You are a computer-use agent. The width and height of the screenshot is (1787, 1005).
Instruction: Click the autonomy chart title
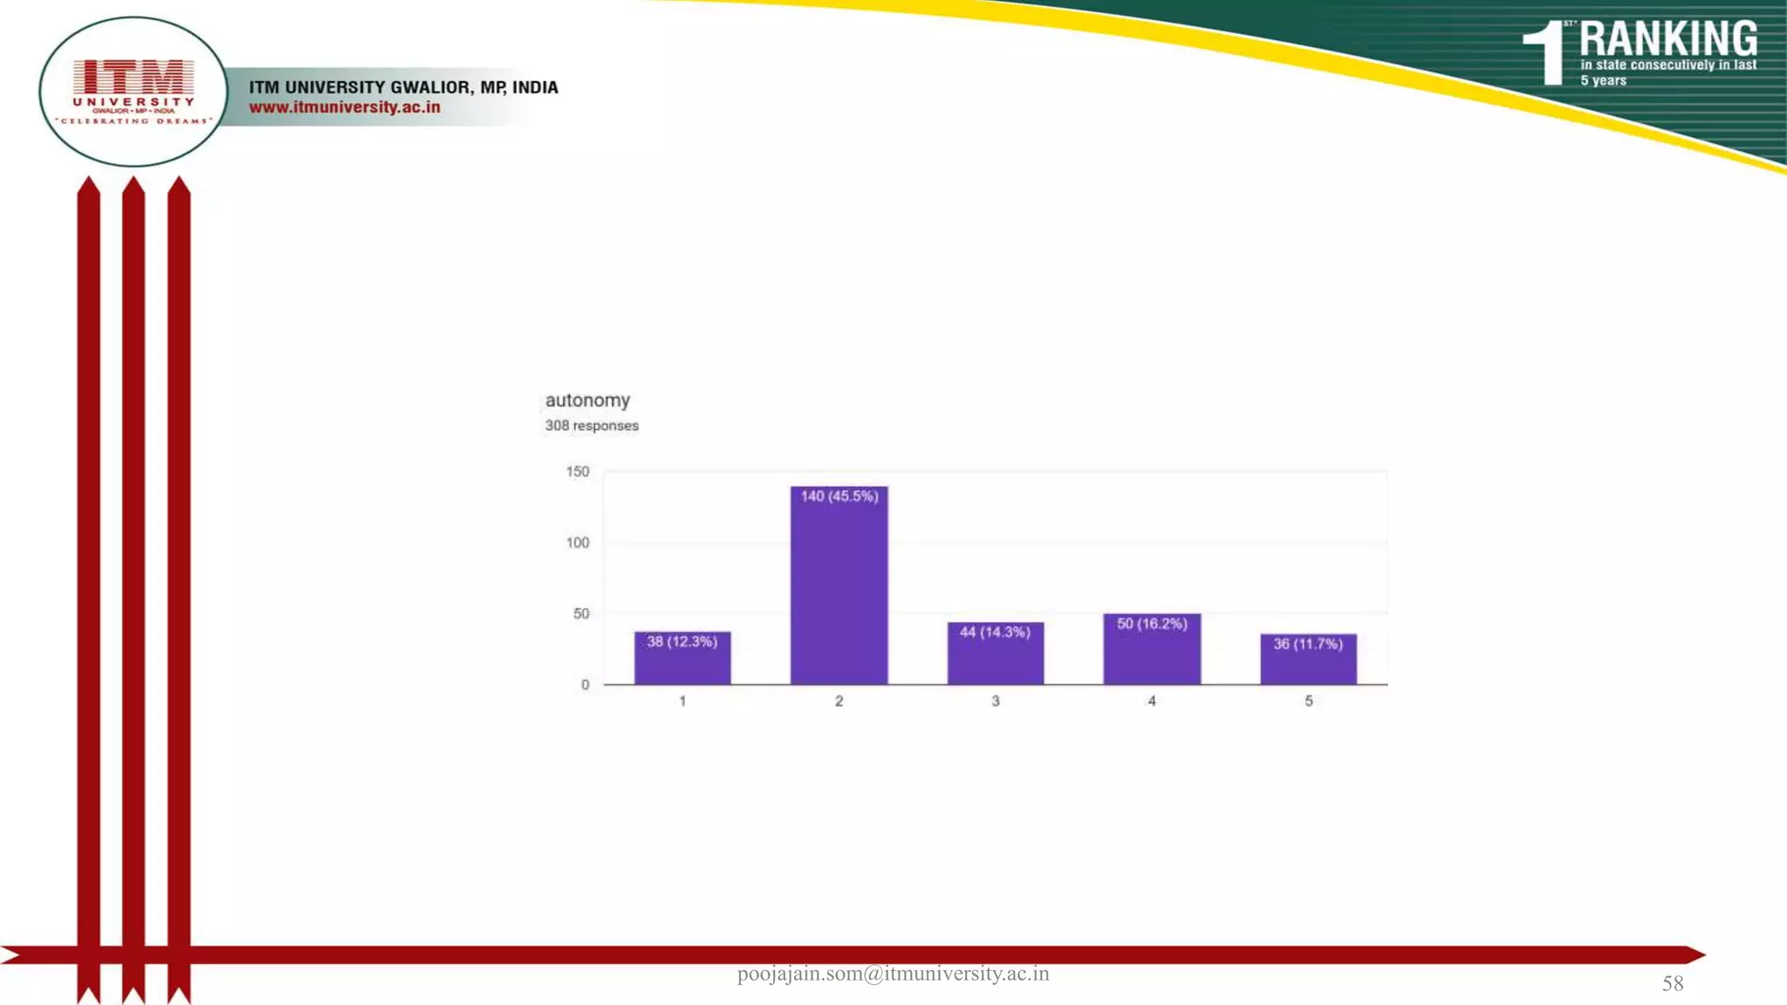click(587, 400)
